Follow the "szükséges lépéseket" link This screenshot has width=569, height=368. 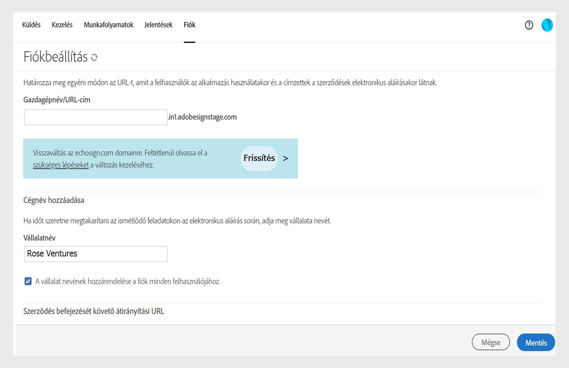pos(61,165)
